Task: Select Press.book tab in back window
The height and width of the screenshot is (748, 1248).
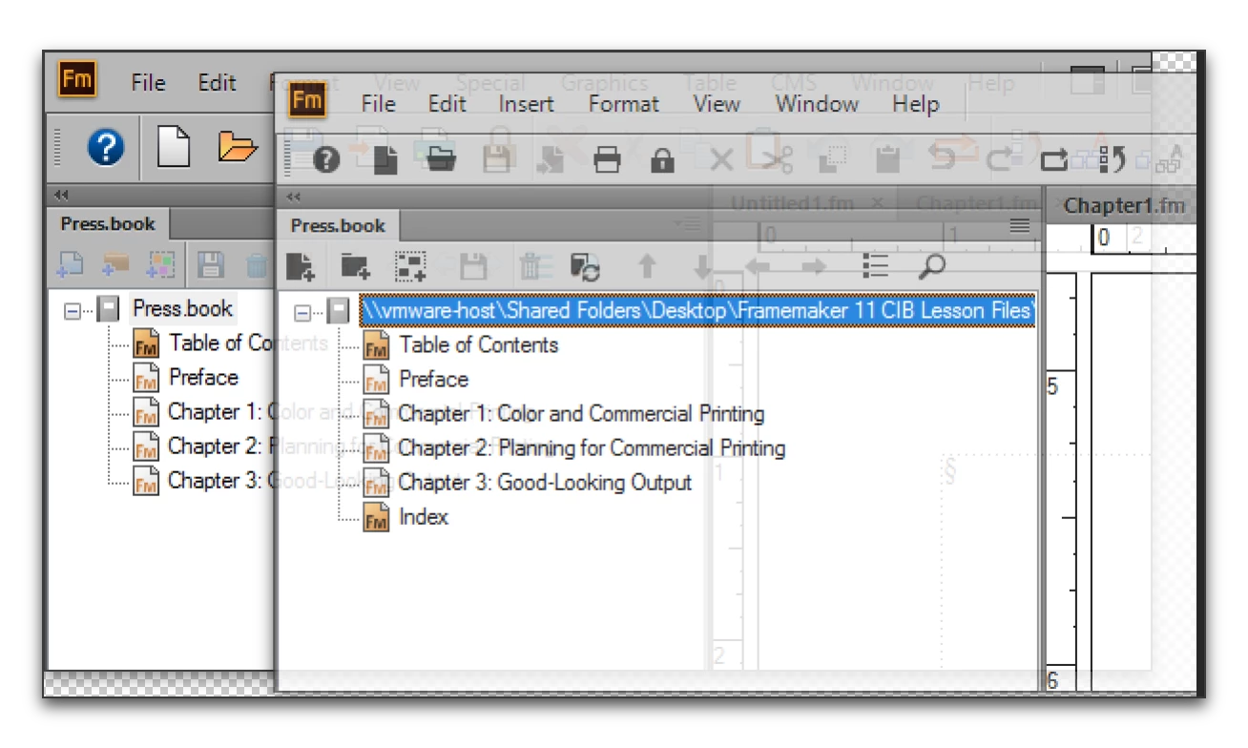Action: (x=108, y=224)
